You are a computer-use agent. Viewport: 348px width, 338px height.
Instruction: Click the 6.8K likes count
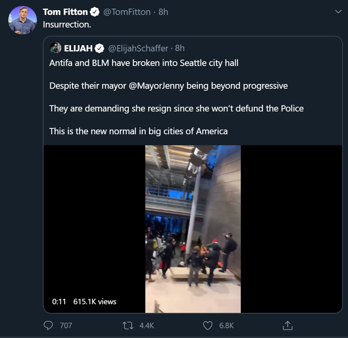pyautogui.click(x=226, y=325)
